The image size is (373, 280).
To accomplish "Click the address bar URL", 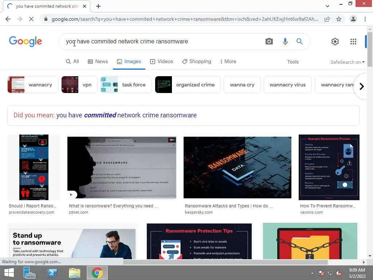I will (x=185, y=19).
